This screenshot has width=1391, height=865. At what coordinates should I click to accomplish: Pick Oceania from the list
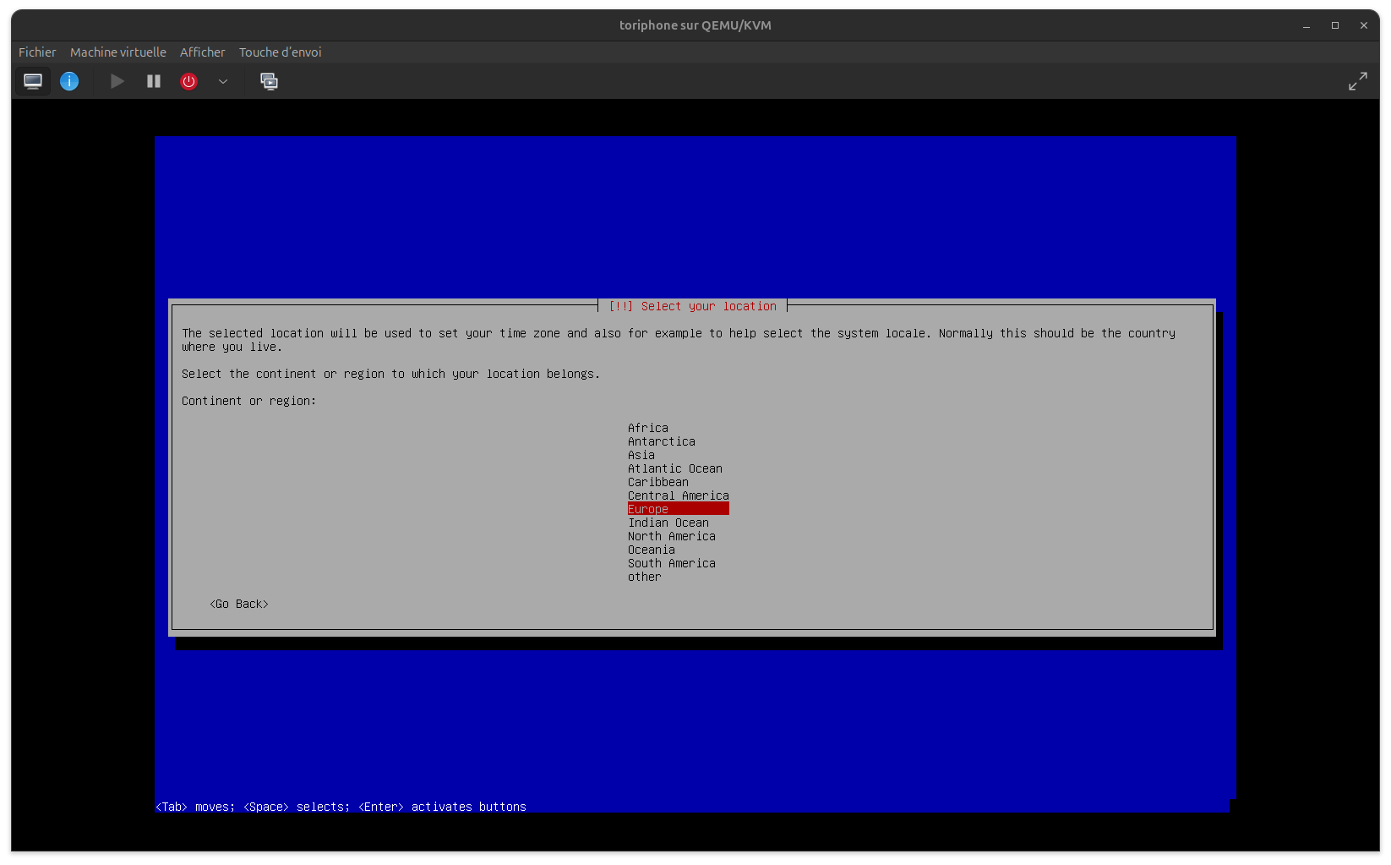(651, 550)
